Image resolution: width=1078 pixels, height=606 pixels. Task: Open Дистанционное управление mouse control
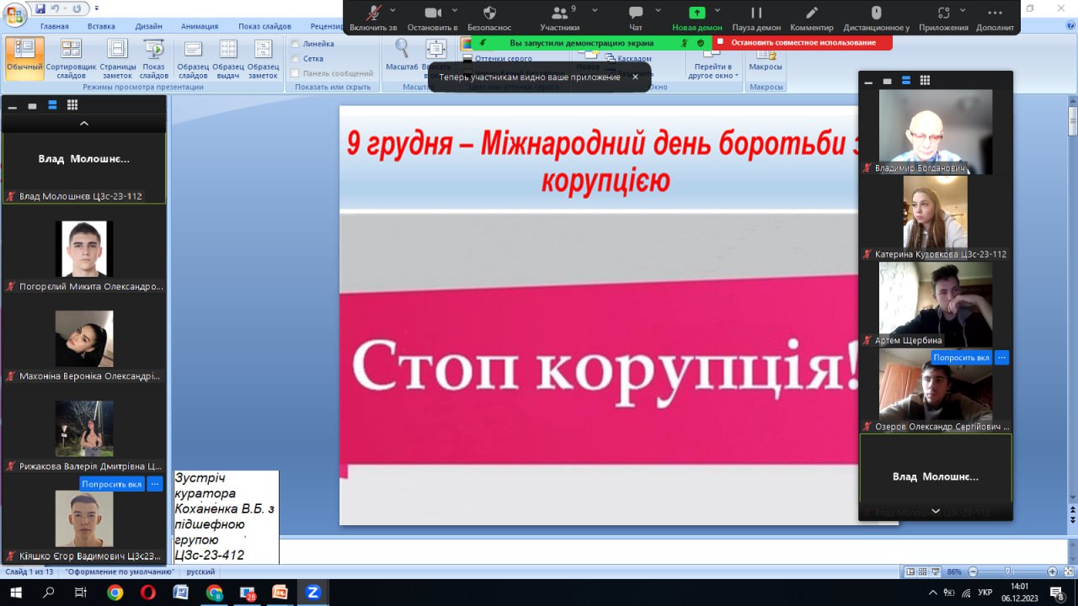tap(876, 17)
